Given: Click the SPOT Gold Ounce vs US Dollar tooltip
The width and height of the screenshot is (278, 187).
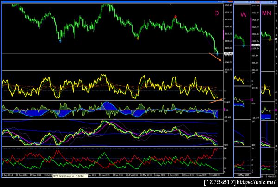Looking at the screenshot, I should coord(70,176).
